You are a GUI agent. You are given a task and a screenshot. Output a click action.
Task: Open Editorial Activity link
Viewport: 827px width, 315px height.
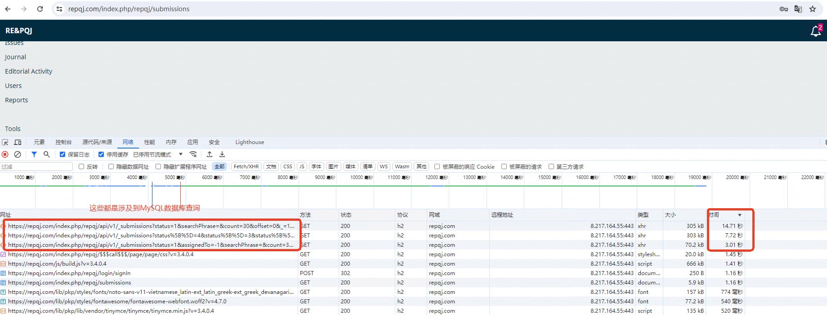28,71
